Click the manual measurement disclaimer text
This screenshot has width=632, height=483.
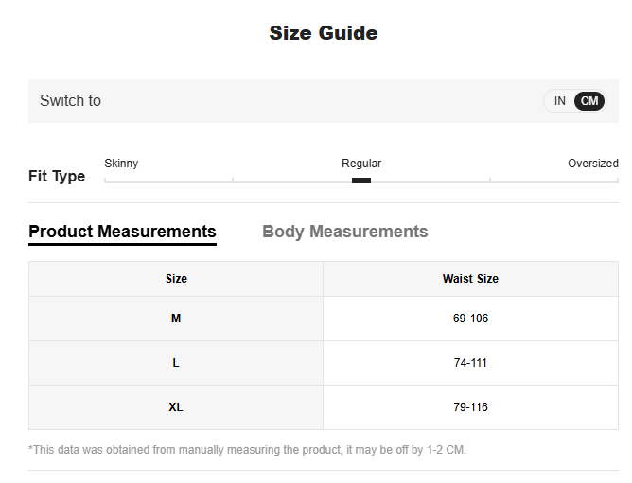[247, 450]
